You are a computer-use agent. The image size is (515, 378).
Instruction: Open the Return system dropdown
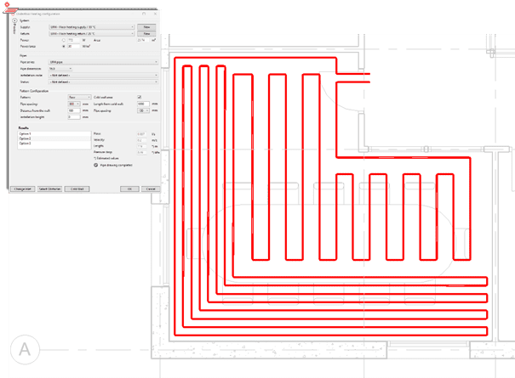[134, 33]
